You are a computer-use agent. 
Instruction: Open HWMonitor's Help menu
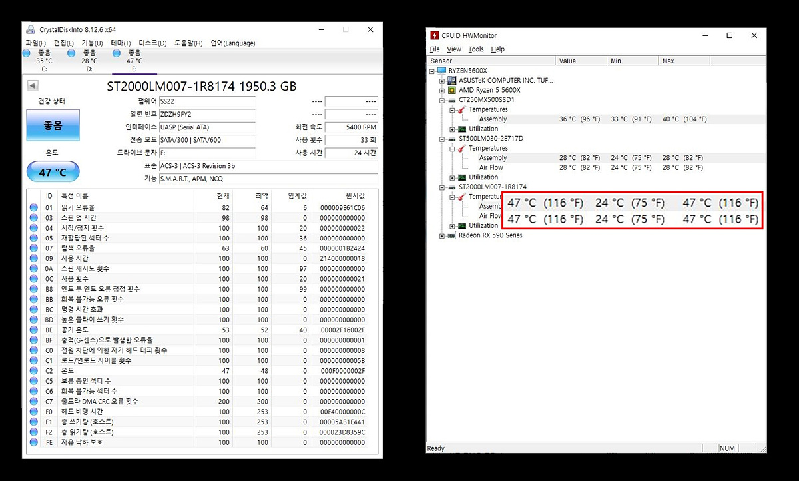point(498,49)
